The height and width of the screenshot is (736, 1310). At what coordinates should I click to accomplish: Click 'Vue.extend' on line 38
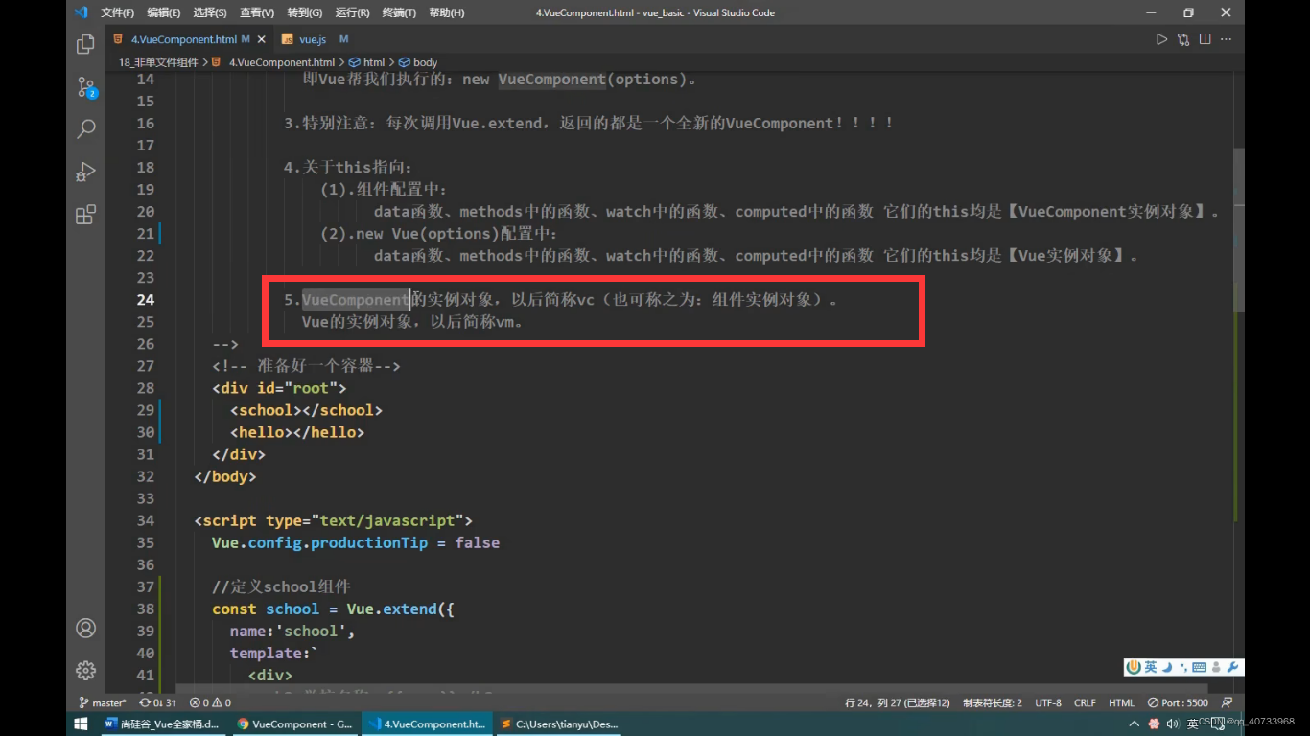click(x=392, y=609)
